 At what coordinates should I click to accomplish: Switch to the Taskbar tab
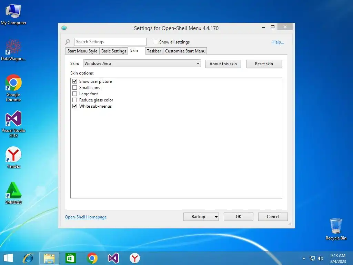(154, 51)
